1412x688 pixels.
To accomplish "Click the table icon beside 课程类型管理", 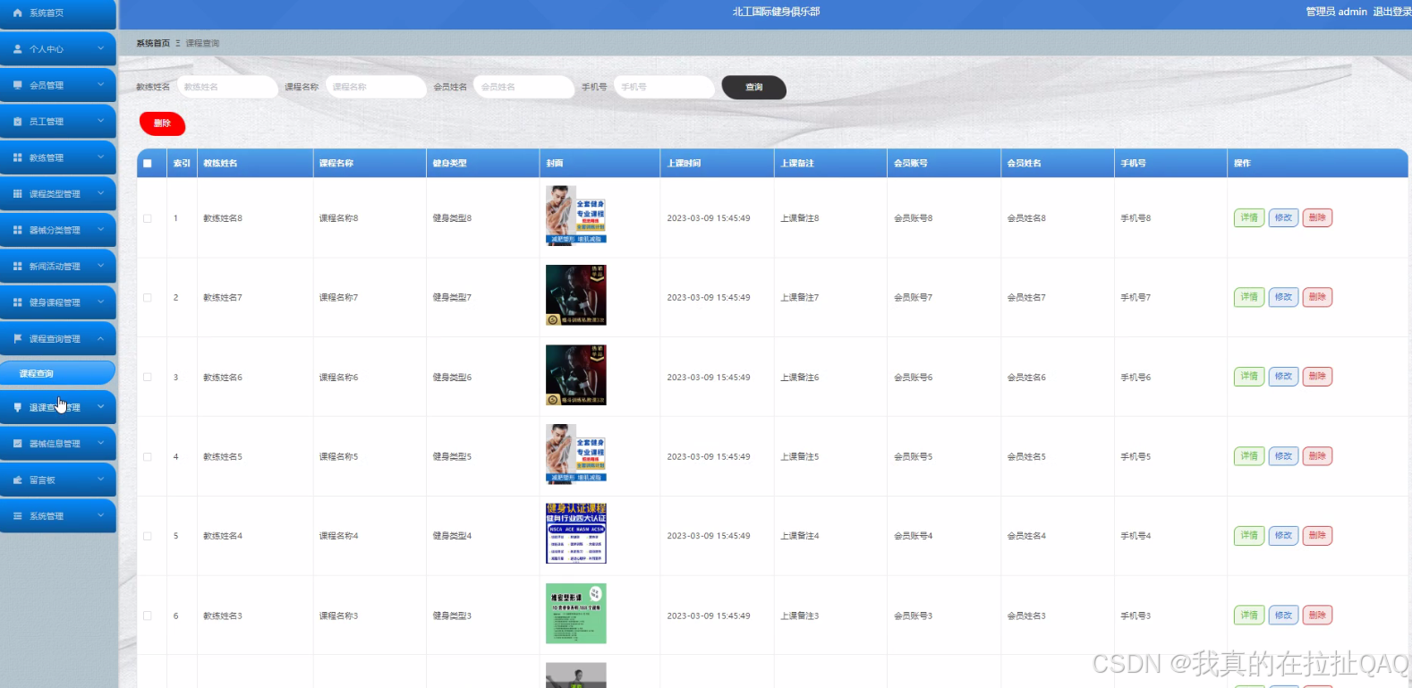I will [18, 194].
